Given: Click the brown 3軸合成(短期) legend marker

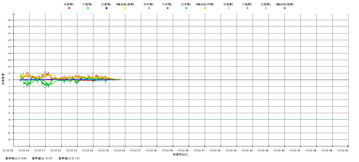Looking at the screenshot, I should tap(285, 8).
